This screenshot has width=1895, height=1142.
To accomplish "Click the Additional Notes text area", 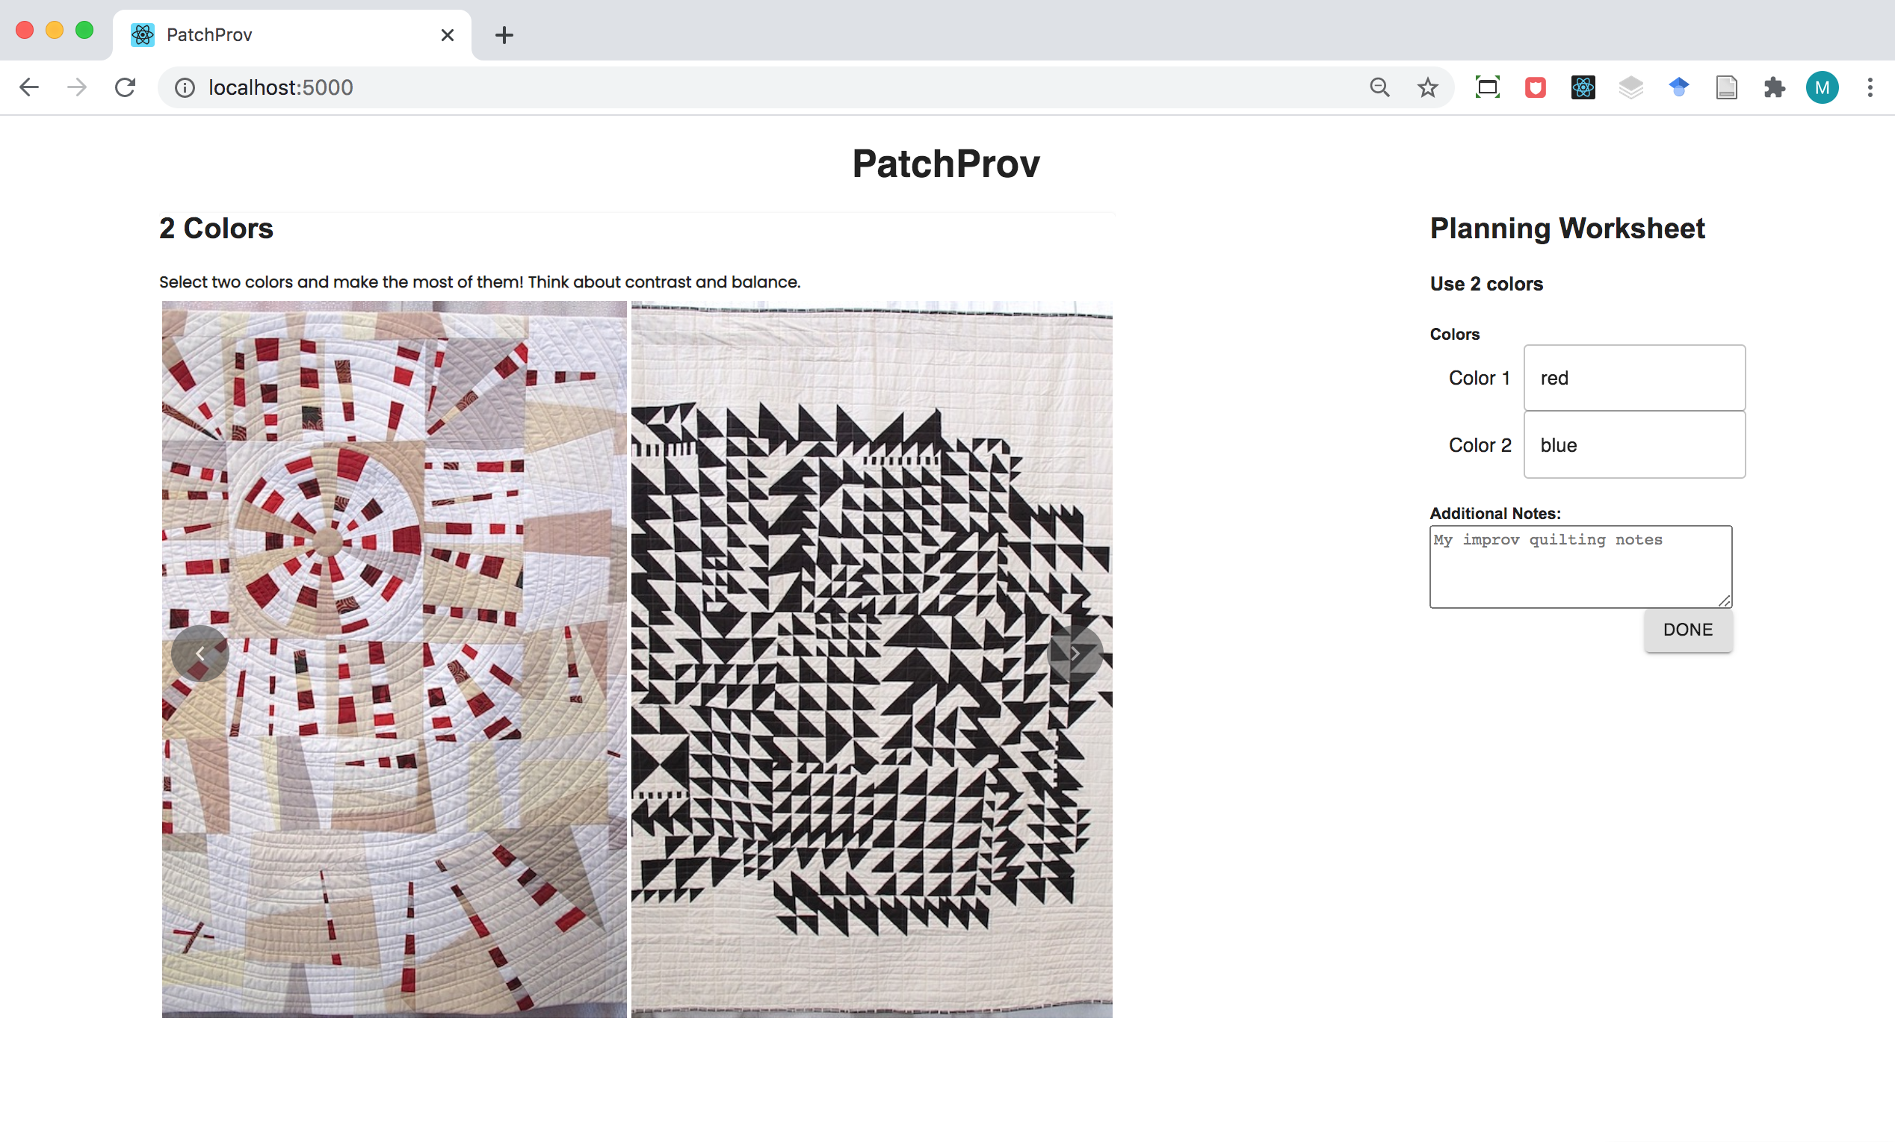I will coord(1580,566).
